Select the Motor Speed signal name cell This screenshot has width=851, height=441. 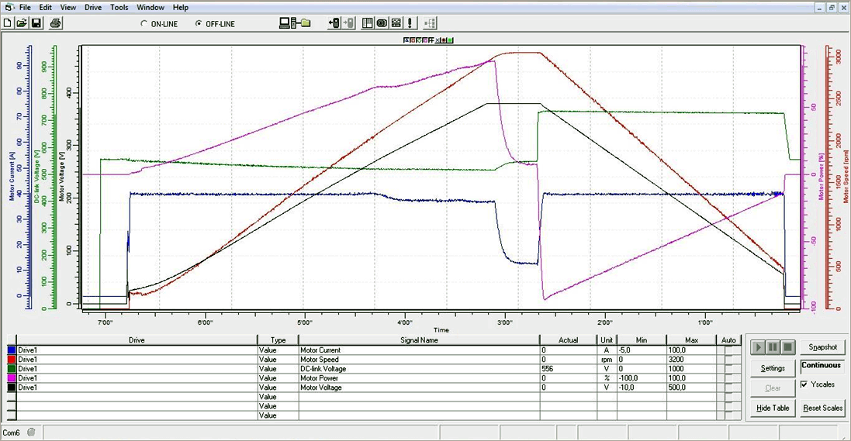(419, 359)
